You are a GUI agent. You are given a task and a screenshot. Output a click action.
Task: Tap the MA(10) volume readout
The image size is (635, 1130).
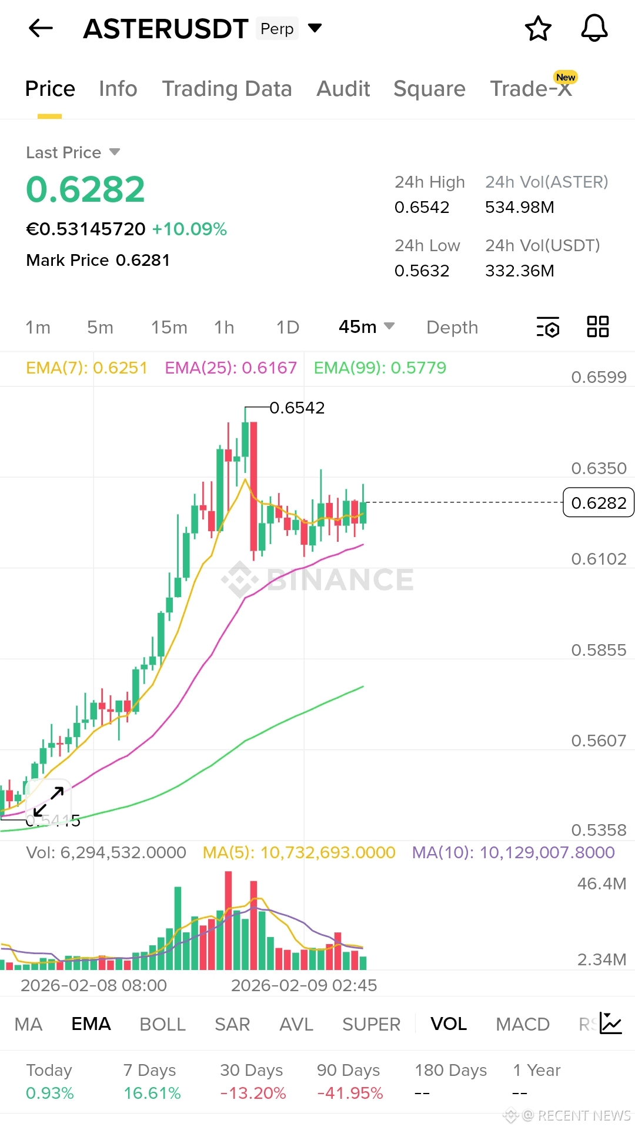point(513,852)
